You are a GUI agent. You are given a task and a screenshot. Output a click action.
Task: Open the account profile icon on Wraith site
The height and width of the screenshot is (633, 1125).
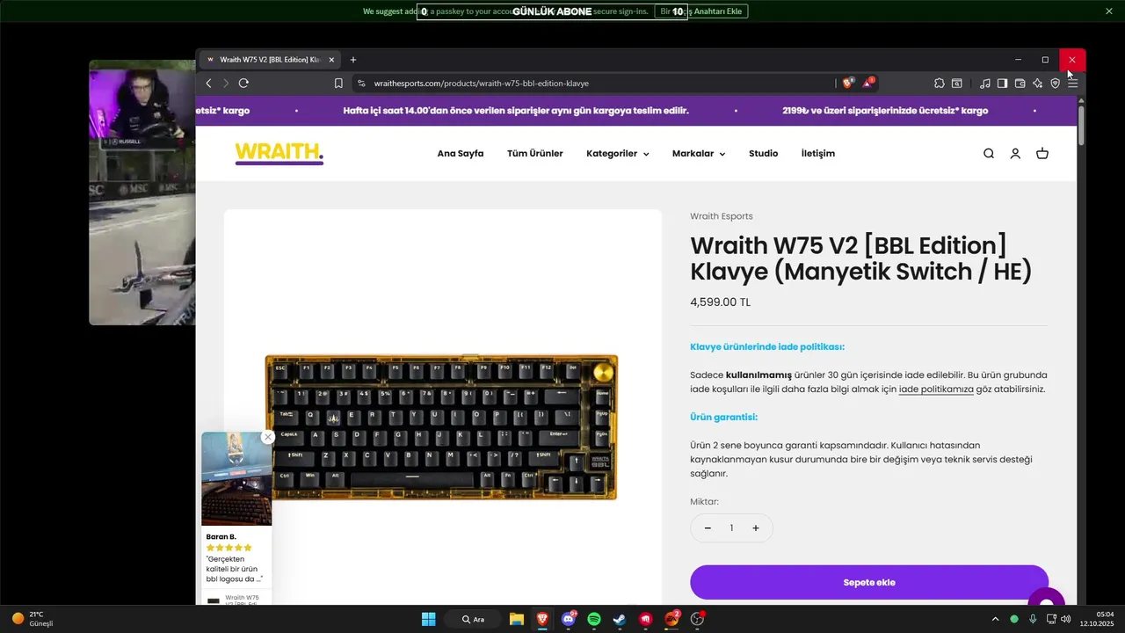click(x=1015, y=154)
